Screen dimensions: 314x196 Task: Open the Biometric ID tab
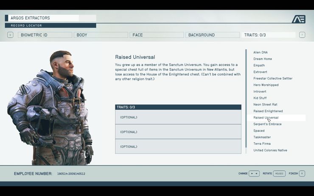tap(45, 35)
